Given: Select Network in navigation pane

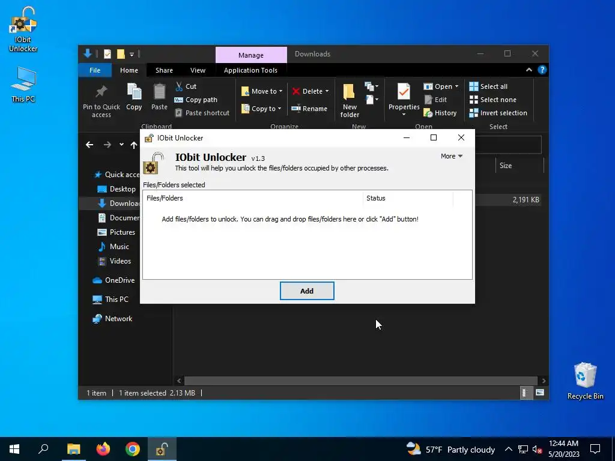Looking at the screenshot, I should 112,319.
